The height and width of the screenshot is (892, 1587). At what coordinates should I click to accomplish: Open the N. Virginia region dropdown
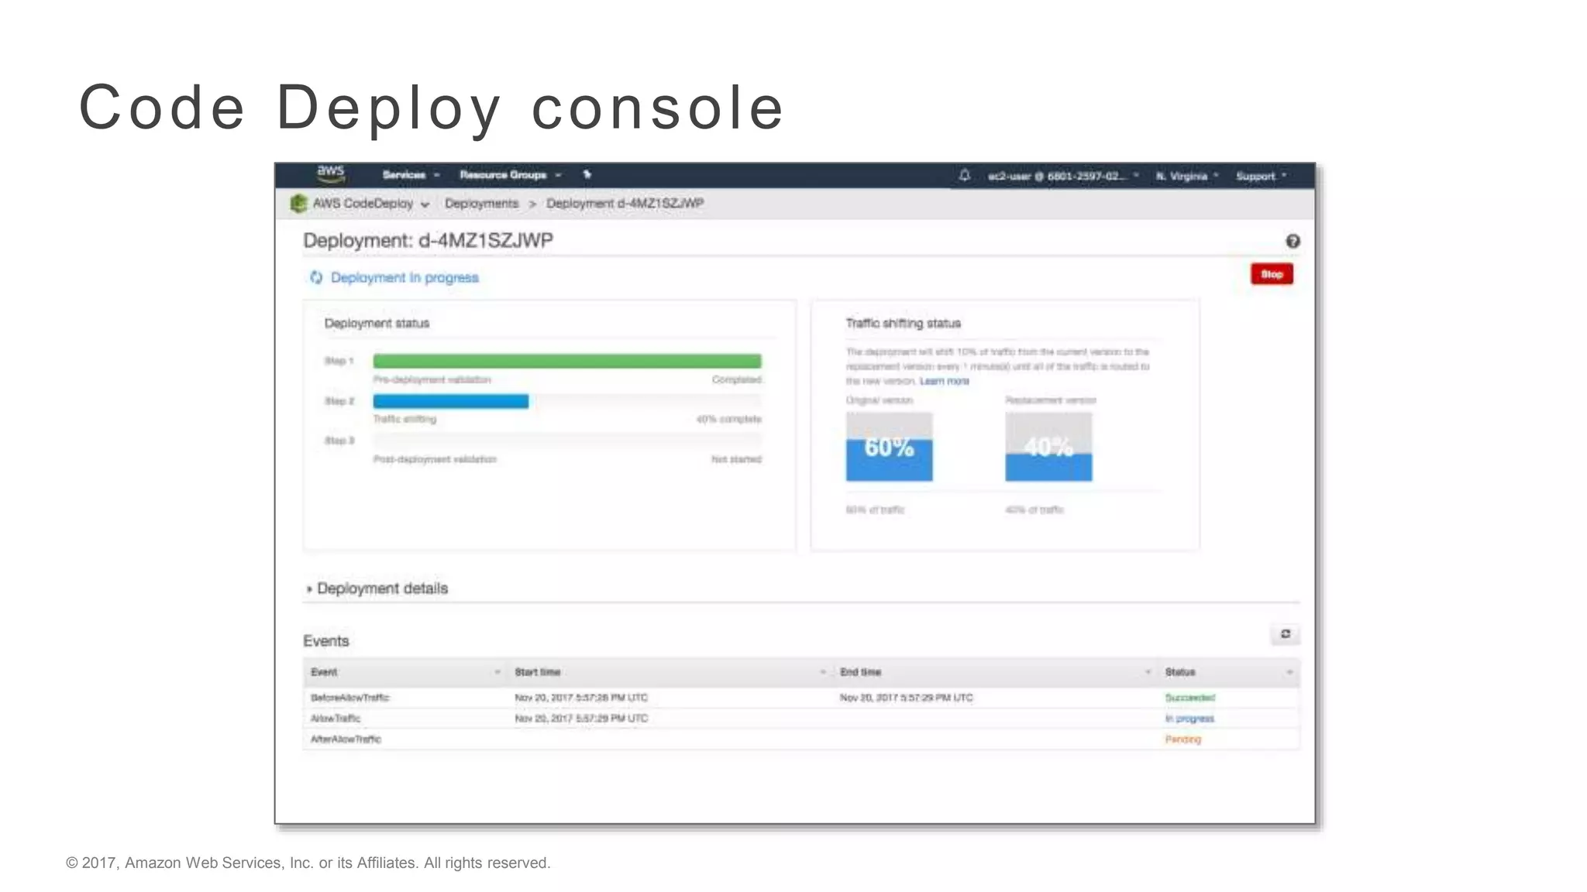coord(1187,177)
